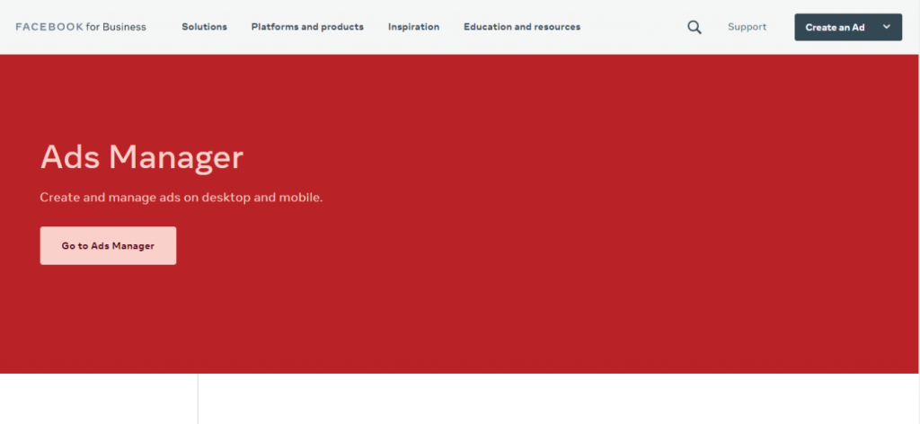Open the Inspiration menu
This screenshot has height=424, width=920.
pyautogui.click(x=413, y=27)
